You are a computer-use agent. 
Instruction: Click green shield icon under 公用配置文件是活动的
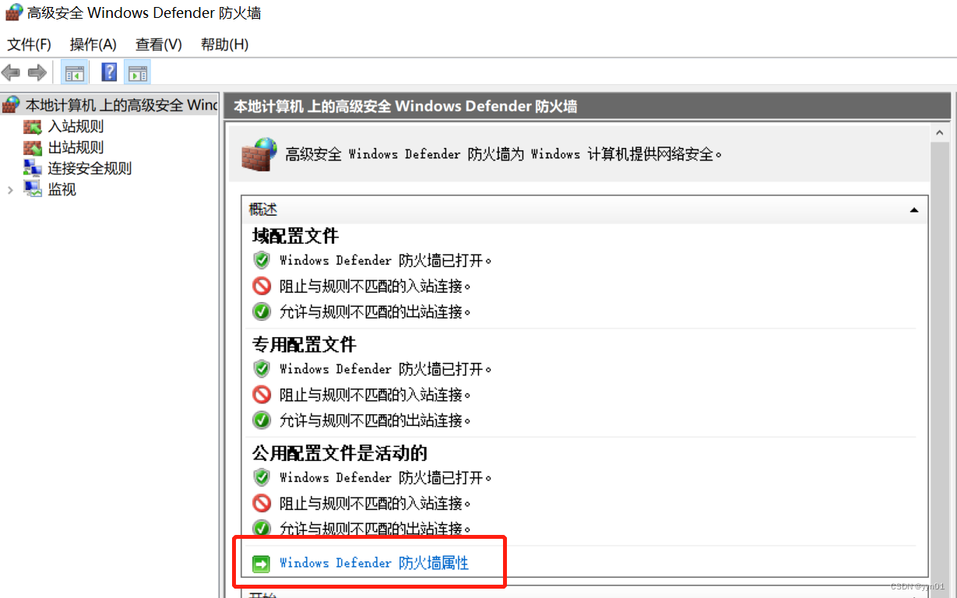tap(262, 477)
